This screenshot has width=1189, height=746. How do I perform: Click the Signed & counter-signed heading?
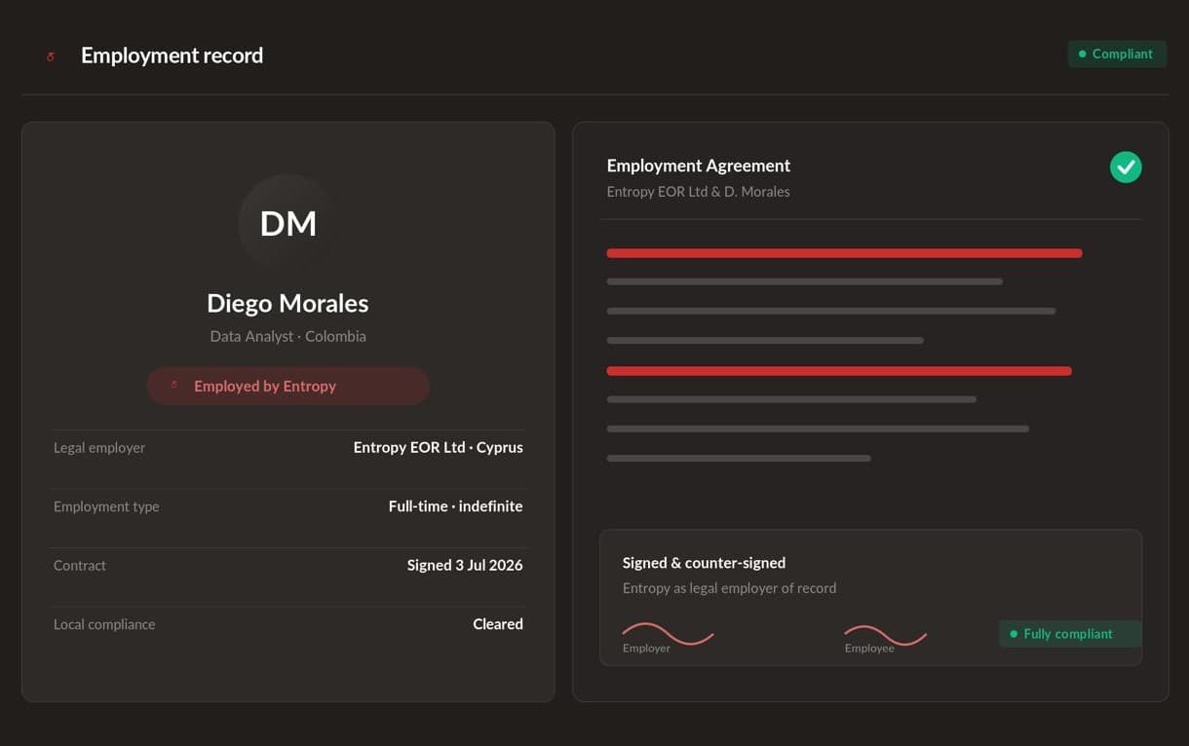(x=704, y=563)
